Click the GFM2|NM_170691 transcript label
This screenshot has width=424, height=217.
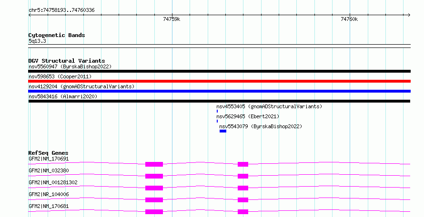pos(49,159)
